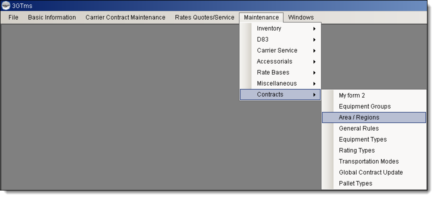Open Carrier Contract Maintenance menu

point(125,17)
